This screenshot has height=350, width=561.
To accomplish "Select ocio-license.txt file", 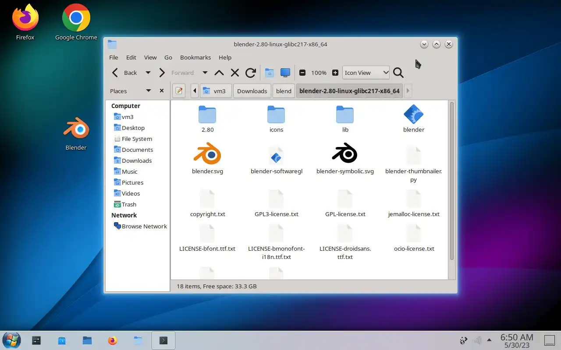I will point(414,233).
